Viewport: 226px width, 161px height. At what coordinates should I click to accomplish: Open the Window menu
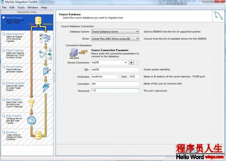[x=33, y=8]
